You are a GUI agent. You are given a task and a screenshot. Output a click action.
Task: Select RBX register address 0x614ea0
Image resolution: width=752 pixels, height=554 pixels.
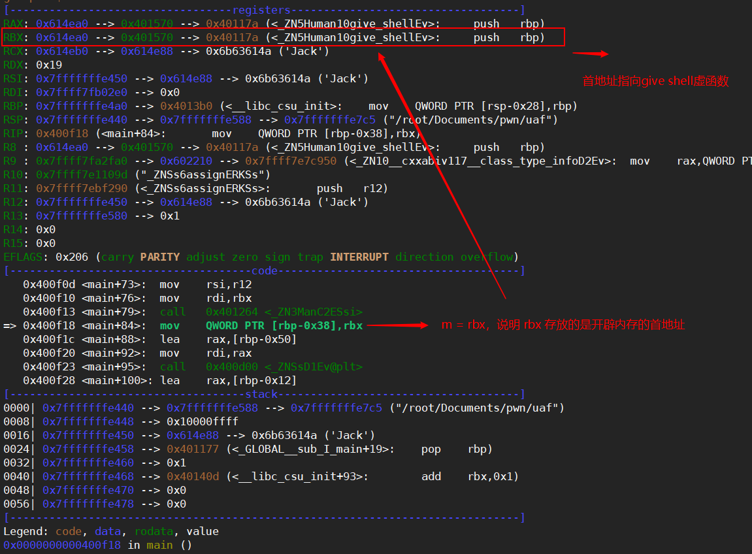pos(62,37)
